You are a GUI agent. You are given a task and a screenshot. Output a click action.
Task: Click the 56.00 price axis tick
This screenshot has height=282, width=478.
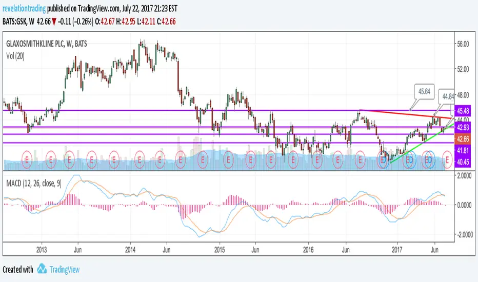click(463, 44)
